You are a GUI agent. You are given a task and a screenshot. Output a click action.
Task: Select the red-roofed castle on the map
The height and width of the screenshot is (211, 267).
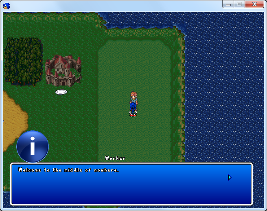click(x=63, y=70)
